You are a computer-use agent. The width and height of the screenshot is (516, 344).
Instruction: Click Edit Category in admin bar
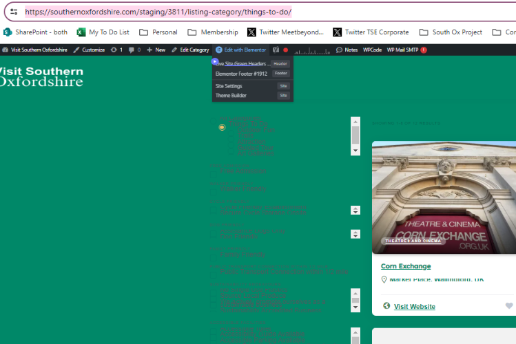pyautogui.click(x=190, y=50)
